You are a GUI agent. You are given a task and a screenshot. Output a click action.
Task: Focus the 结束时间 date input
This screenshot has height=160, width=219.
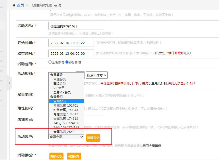(x=71, y=53)
